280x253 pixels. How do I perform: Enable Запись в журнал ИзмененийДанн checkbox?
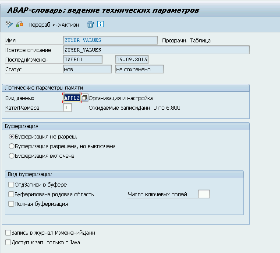pyautogui.click(x=8, y=233)
